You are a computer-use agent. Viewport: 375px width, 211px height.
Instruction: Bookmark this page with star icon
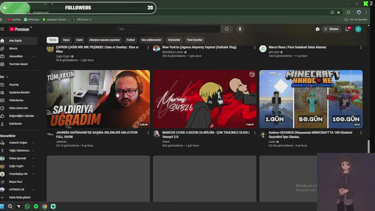339,12
